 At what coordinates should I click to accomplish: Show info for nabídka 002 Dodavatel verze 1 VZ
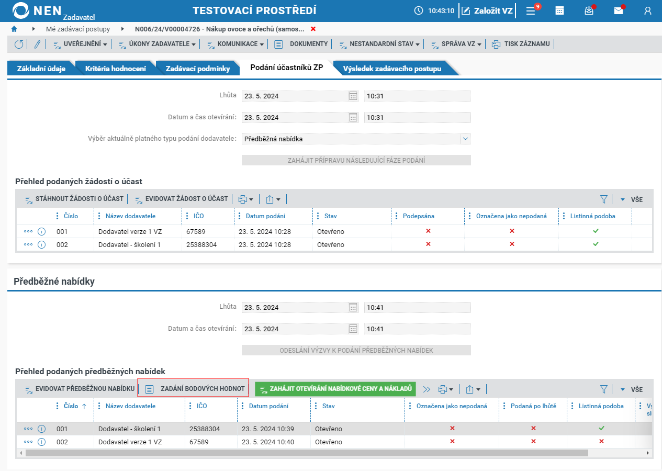tap(42, 442)
